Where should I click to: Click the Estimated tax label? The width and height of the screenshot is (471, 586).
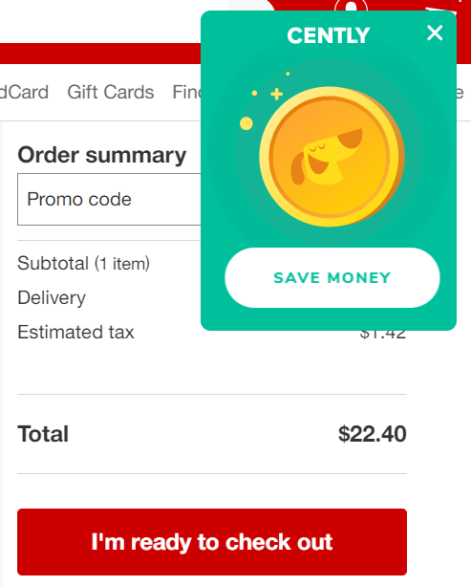[75, 332]
